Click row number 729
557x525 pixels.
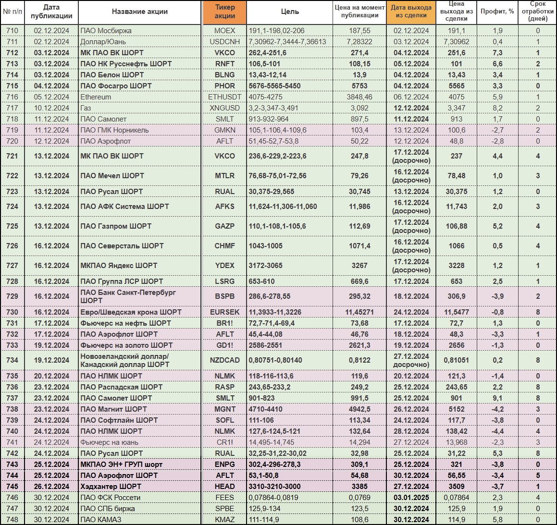(x=12, y=296)
